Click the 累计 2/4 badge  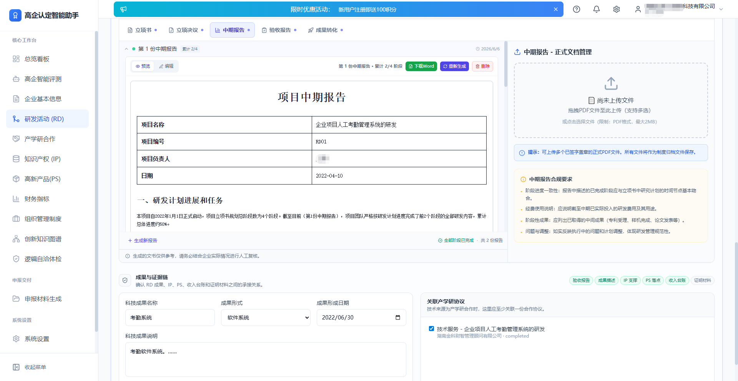pos(190,49)
